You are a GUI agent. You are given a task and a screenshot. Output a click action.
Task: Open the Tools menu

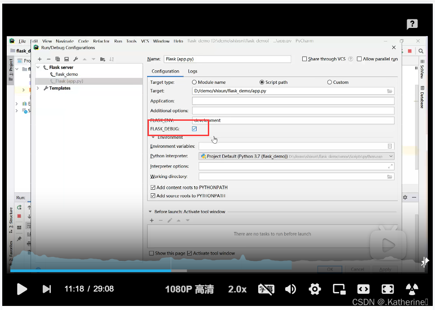(131, 41)
